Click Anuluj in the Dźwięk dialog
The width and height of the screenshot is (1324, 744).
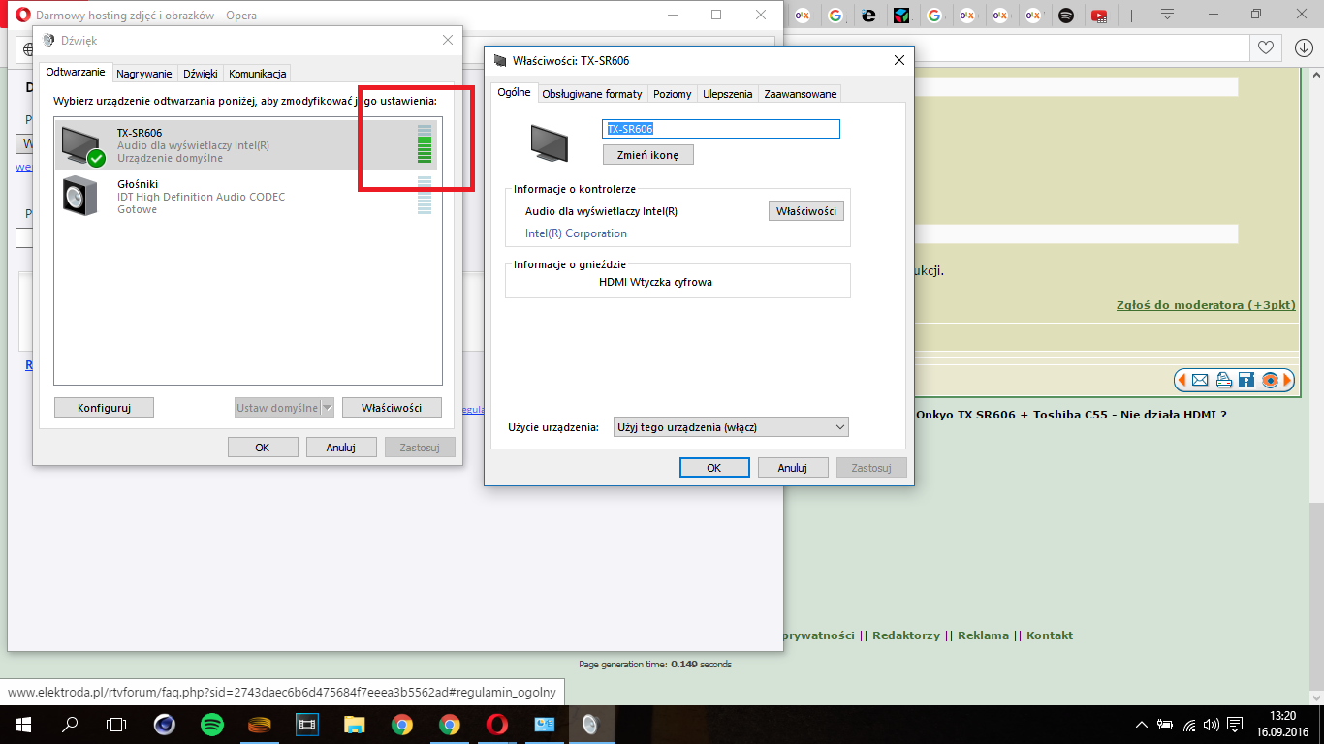point(341,448)
